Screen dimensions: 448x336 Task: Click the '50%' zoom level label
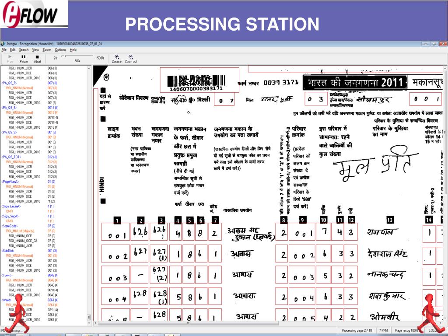pos(77,61)
